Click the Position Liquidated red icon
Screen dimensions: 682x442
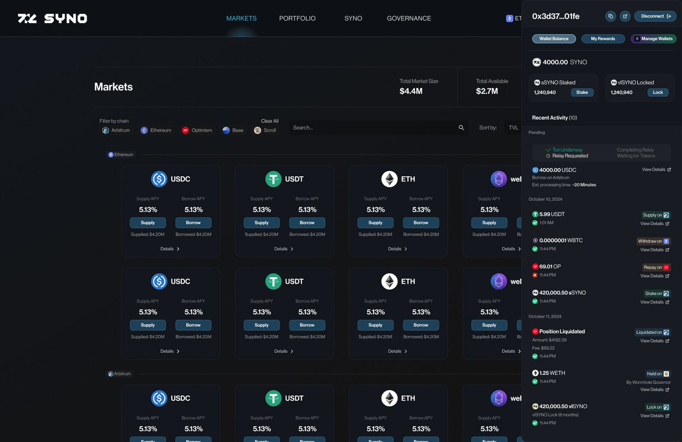tap(535, 331)
